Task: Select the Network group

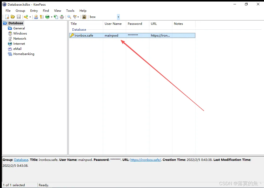Action: click(20, 39)
